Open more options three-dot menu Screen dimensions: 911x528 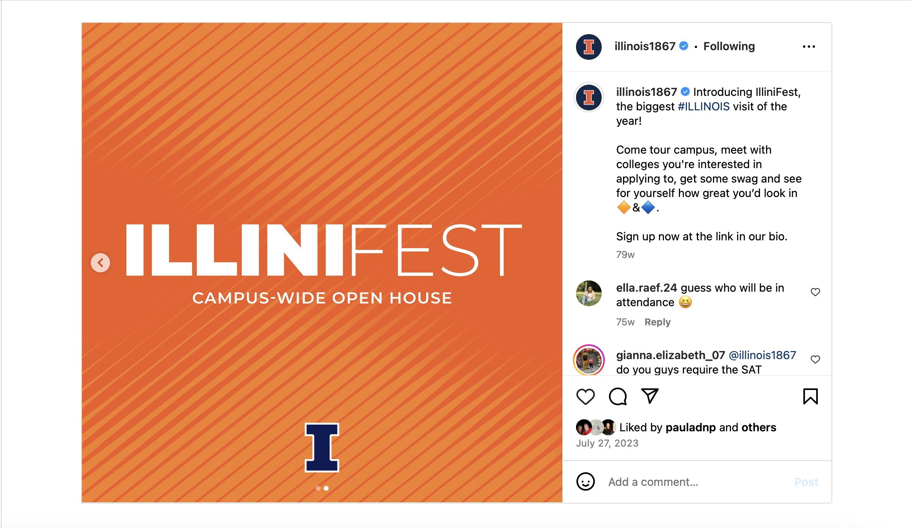(809, 47)
